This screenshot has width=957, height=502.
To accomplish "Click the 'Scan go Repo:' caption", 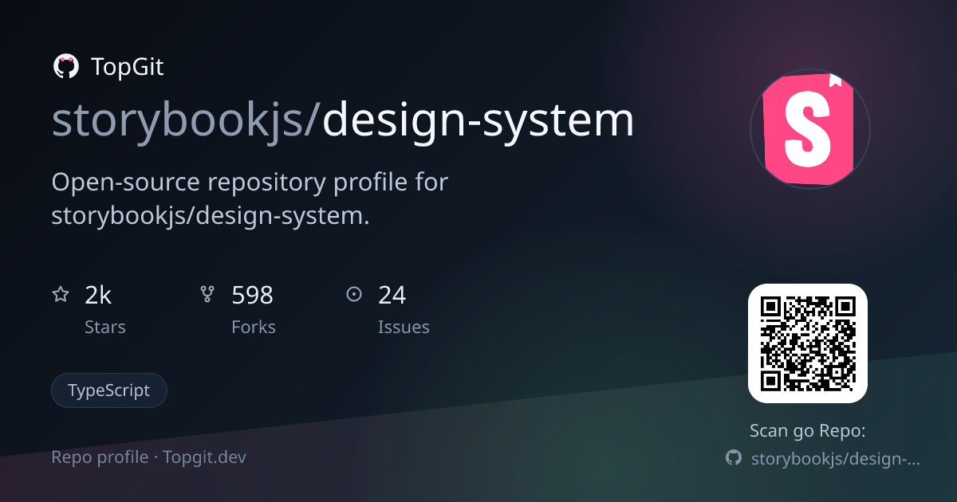I will (x=808, y=431).
